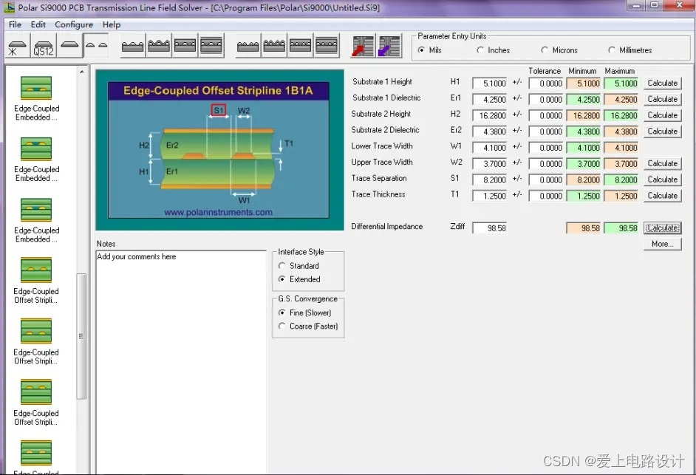
Task: Open the Help menu
Action: point(112,24)
